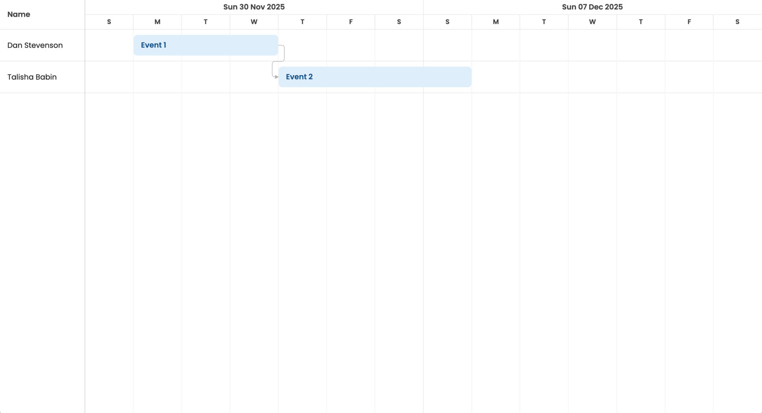Click the Sun 07 Dec 2025 week header
762x413 pixels.
coord(592,7)
